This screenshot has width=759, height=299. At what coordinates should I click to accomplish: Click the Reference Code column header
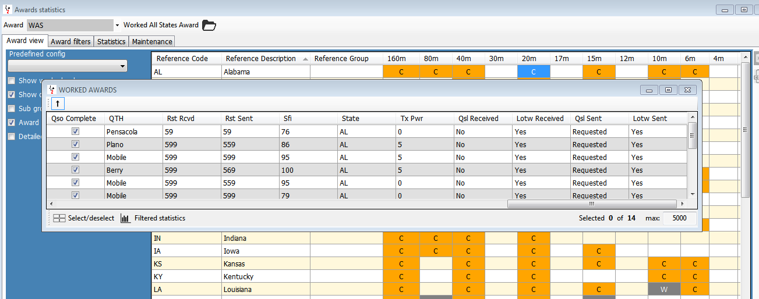[186, 58]
